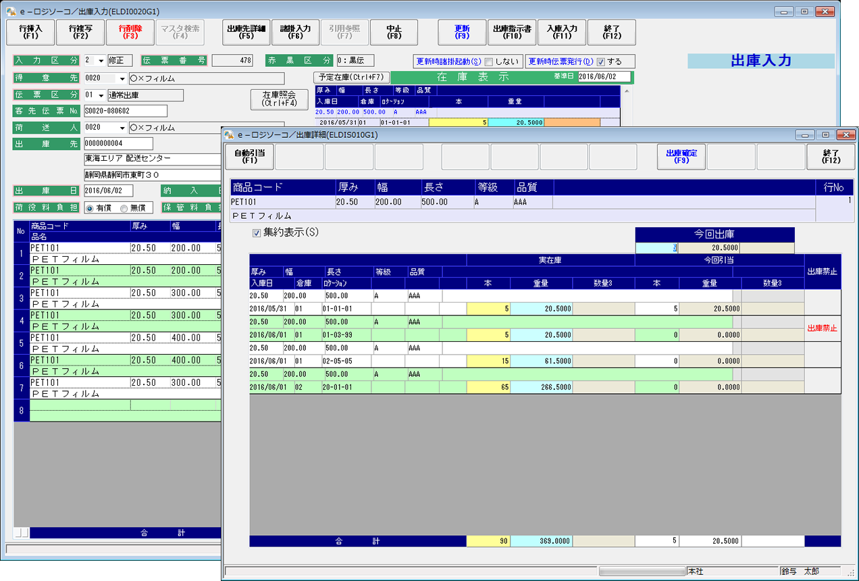859x581 pixels.
Task: Click the horizontal scrollbar in status bar
Action: click(642, 572)
